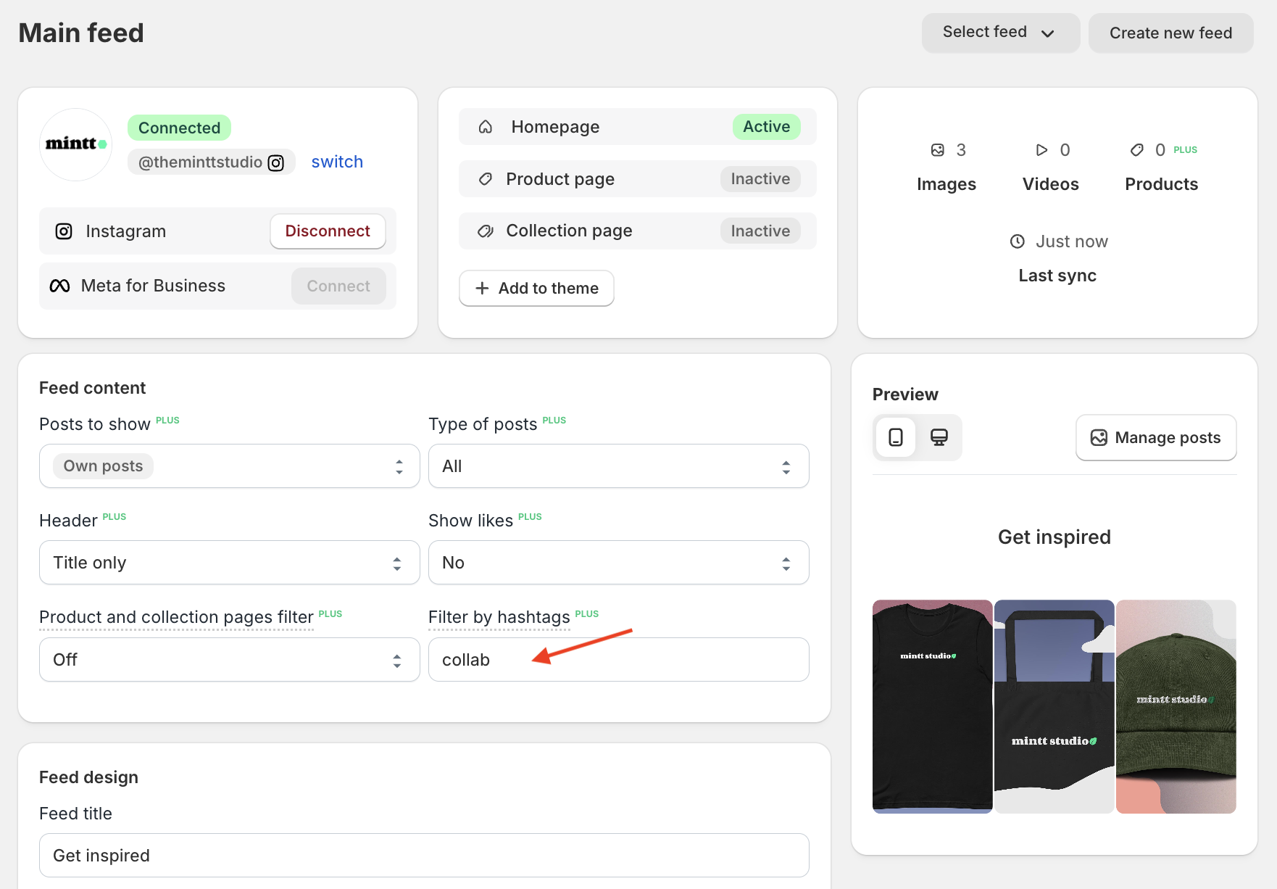
Task: Click the Images photo icon in sync panel
Action: [937, 150]
